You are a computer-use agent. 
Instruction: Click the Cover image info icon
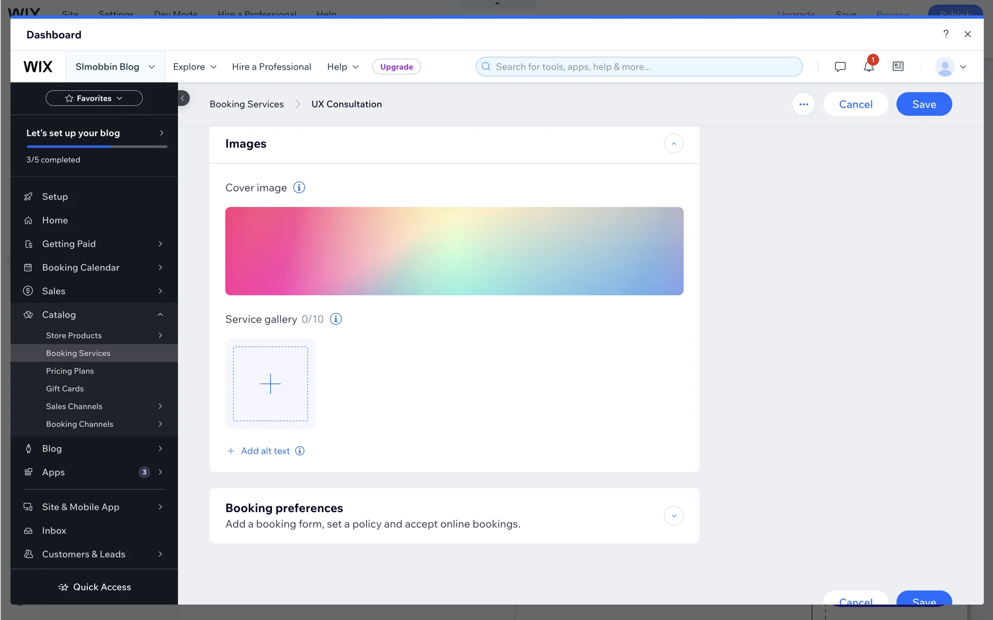(x=299, y=188)
